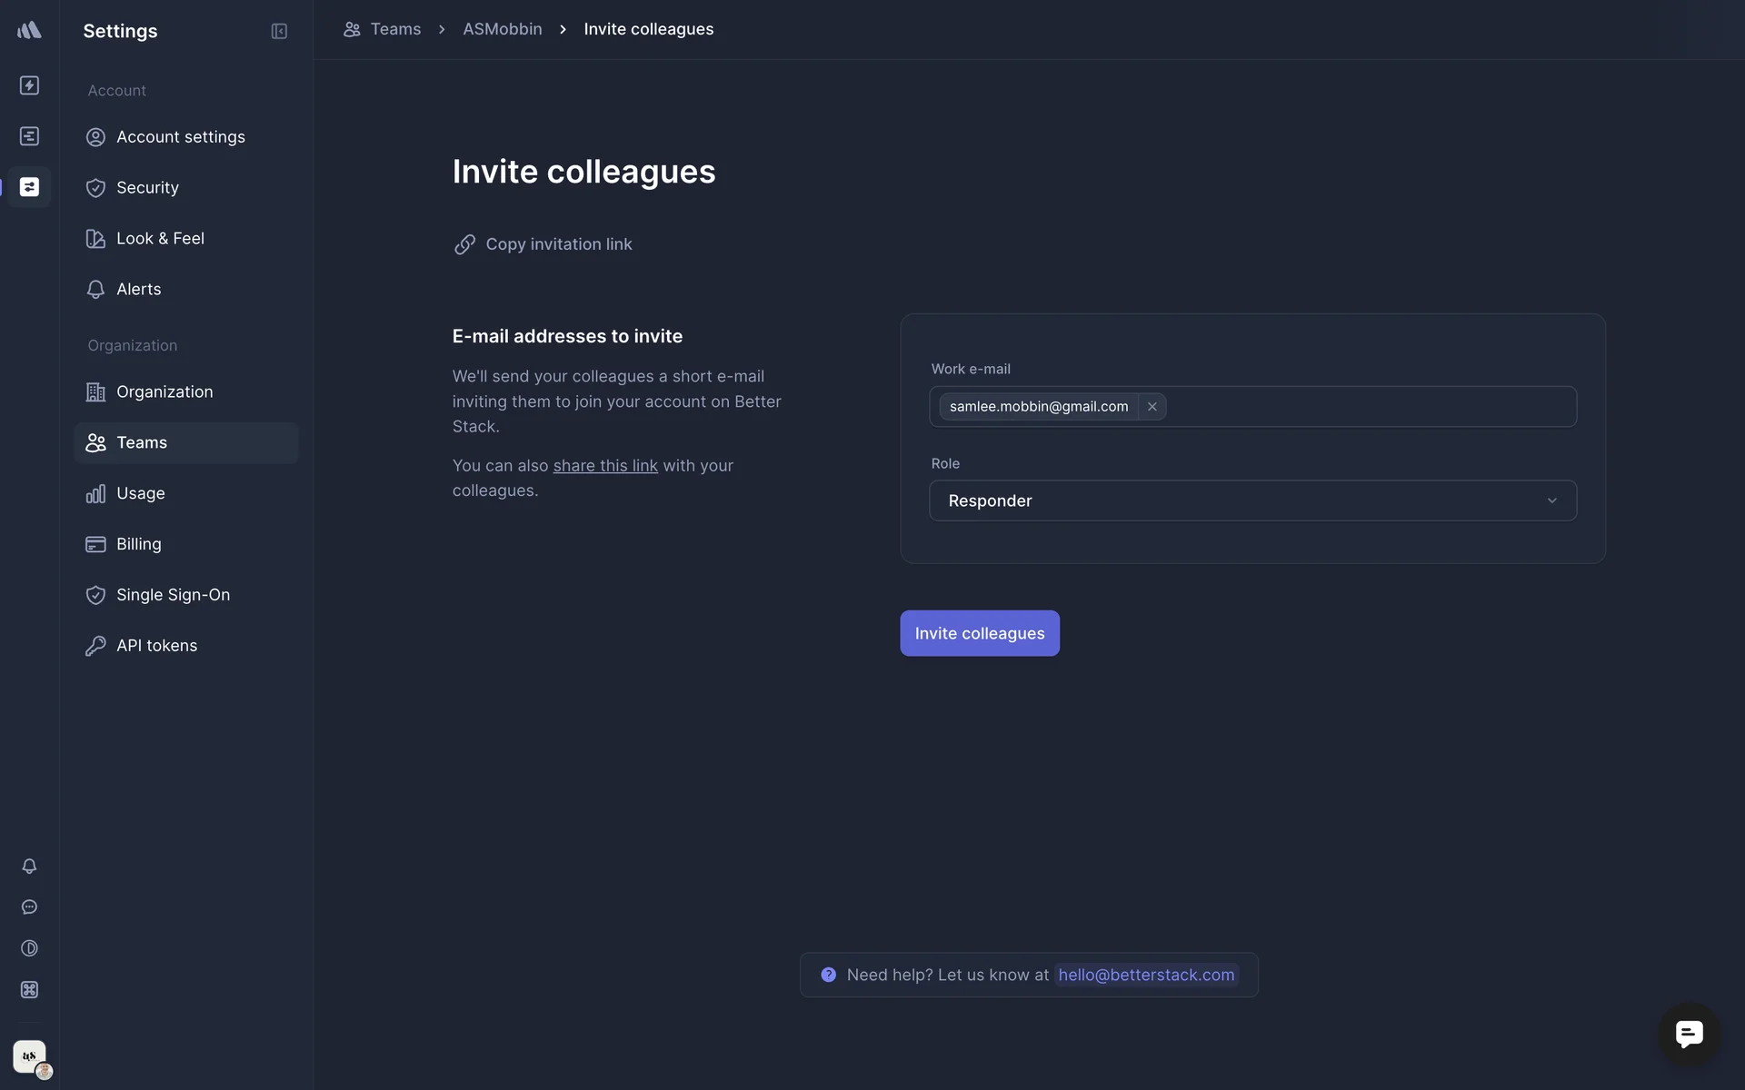Remove samlee.mobbin@gmail.com email chip
The width and height of the screenshot is (1745, 1090).
[x=1152, y=406]
